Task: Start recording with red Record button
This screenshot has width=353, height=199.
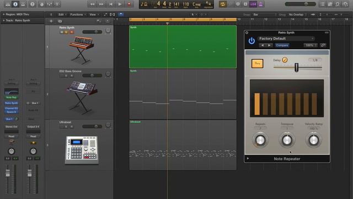Action: point(129,4)
